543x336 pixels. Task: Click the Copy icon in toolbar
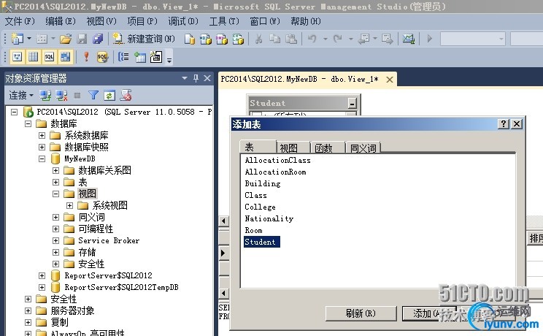point(275,39)
